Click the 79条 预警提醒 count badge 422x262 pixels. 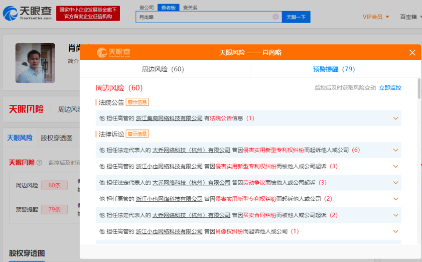pos(54,209)
